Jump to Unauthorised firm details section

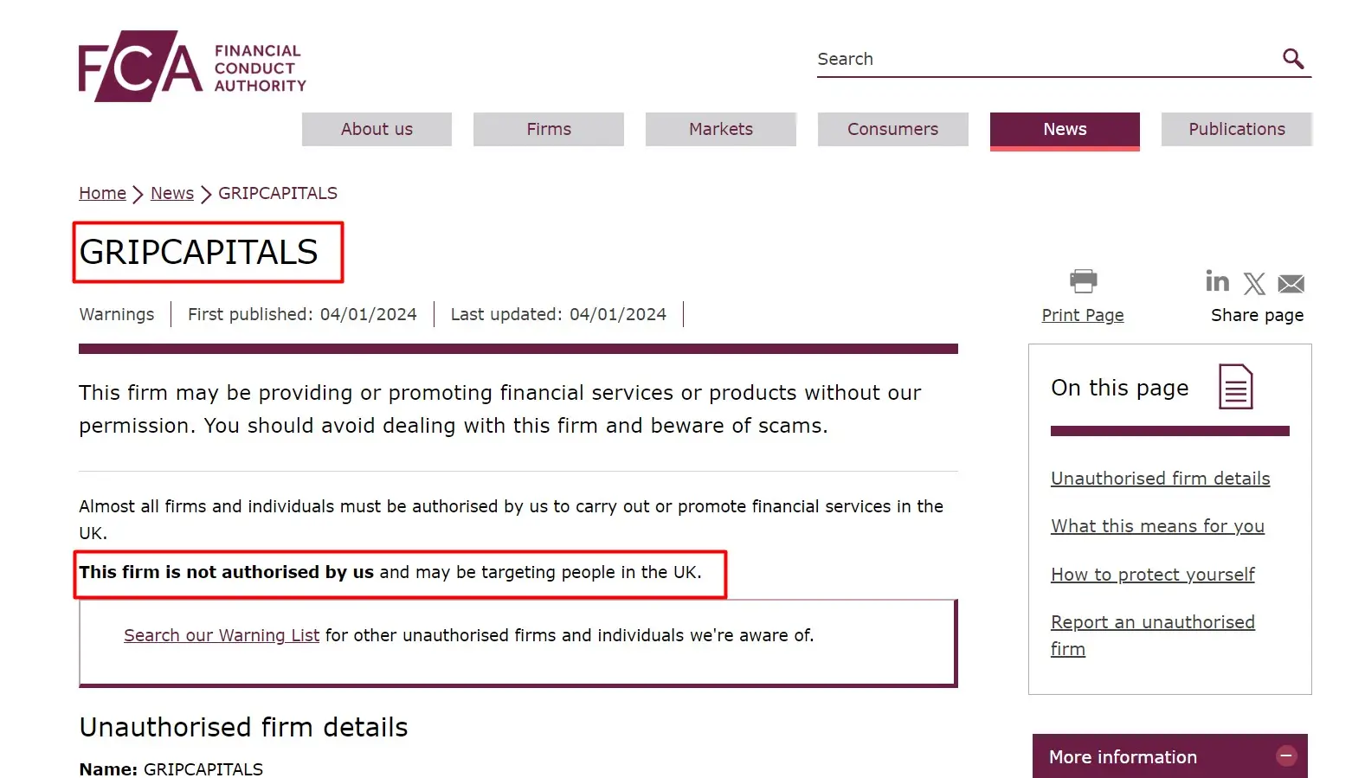pos(1160,479)
